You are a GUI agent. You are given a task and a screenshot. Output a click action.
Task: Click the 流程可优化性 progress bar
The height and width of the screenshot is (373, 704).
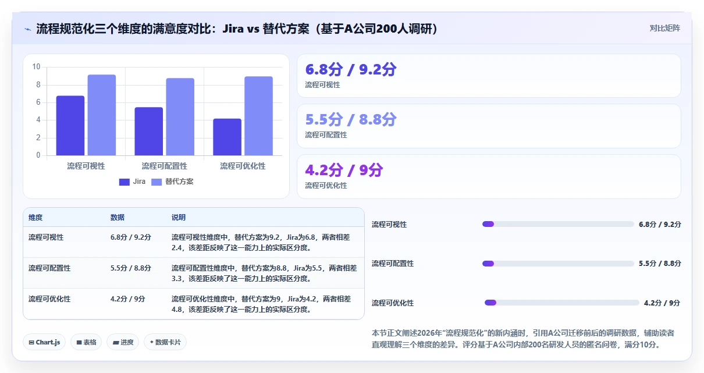pos(562,303)
